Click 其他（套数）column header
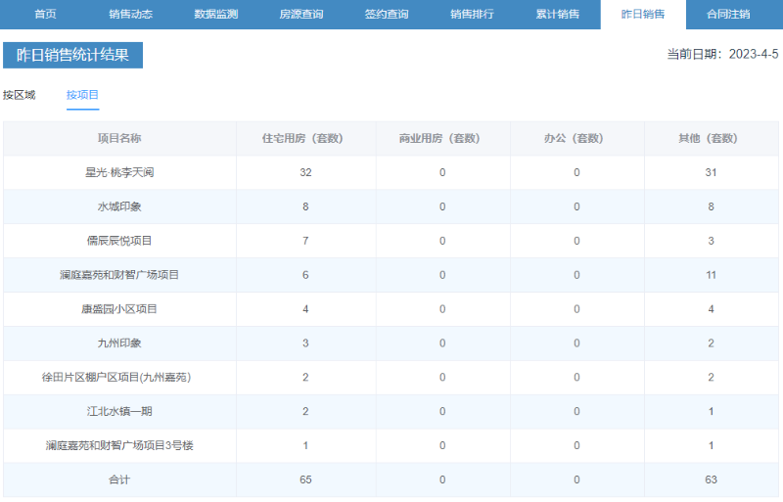The width and height of the screenshot is (783, 502). click(712, 138)
